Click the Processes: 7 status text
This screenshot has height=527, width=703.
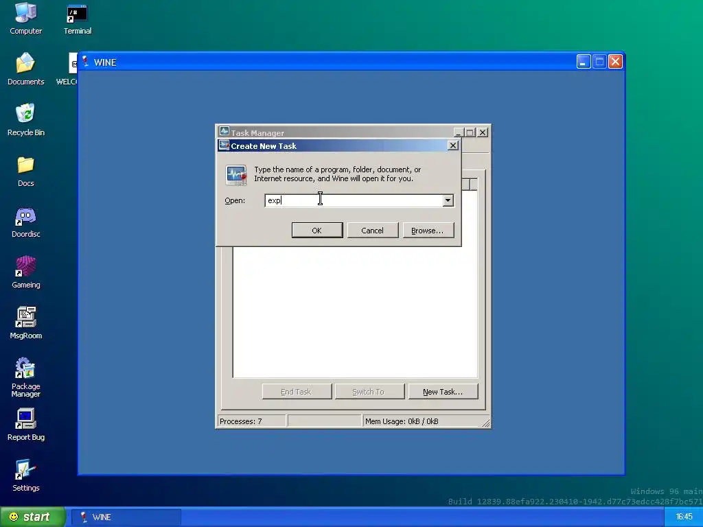[241, 421]
